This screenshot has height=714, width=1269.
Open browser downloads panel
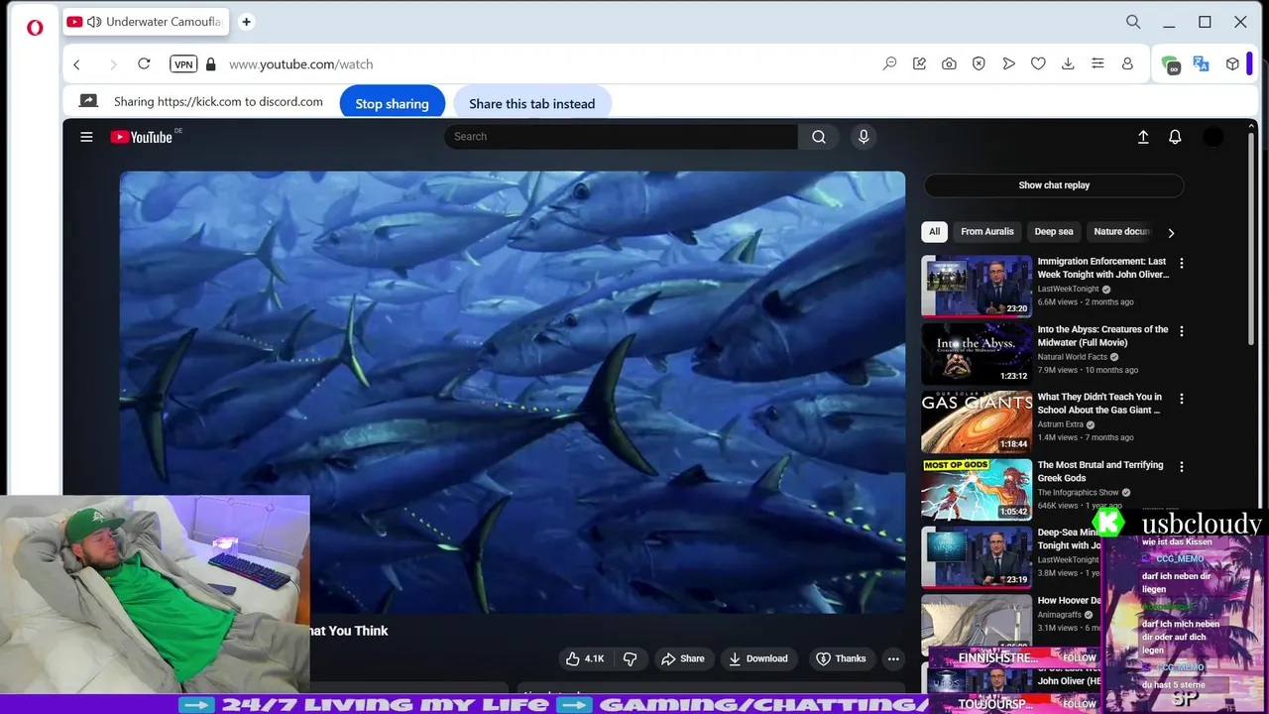tap(1068, 63)
